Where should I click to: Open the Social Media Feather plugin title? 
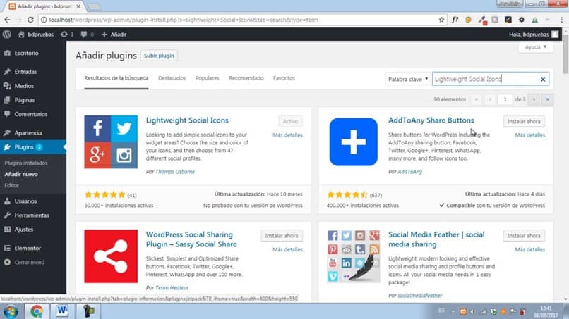(436, 239)
